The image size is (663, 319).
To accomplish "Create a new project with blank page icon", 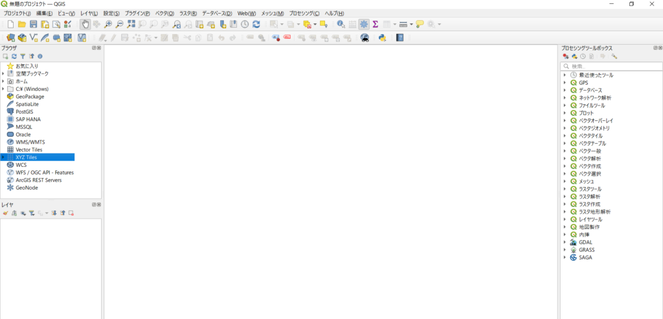I will point(11,25).
